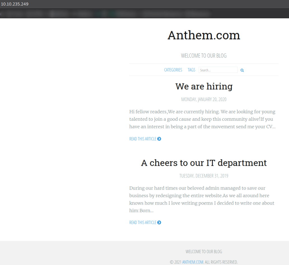Select date text Tuesday, December 31, 2019

[204, 176]
